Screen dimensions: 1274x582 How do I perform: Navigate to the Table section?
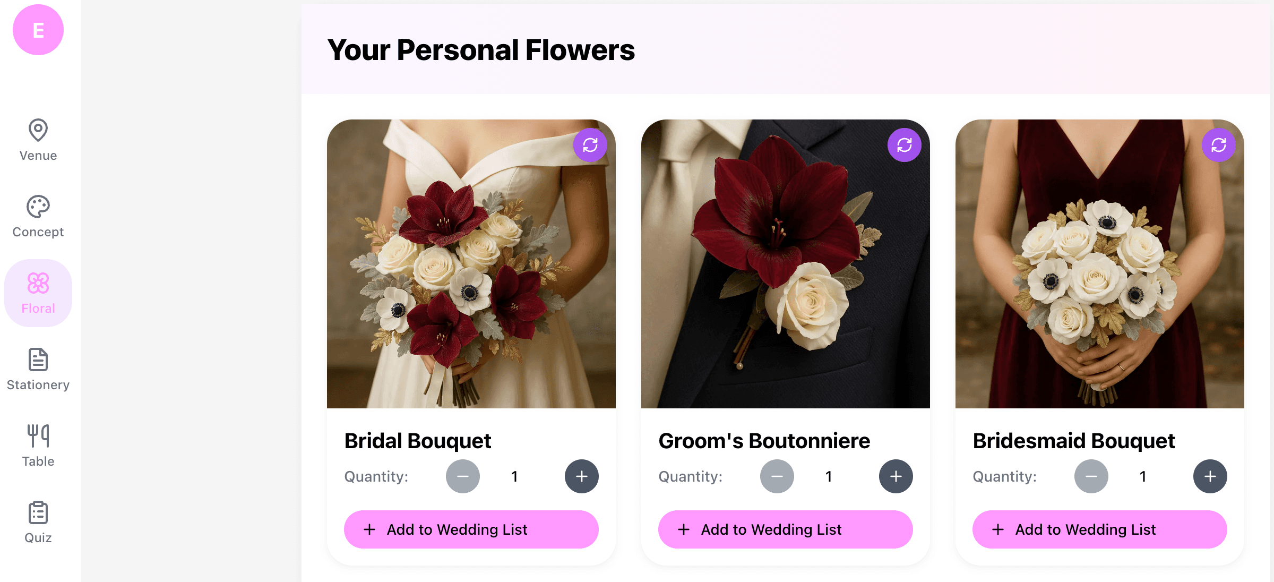coord(38,446)
